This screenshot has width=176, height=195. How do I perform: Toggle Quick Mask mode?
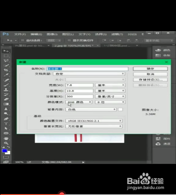(6, 157)
